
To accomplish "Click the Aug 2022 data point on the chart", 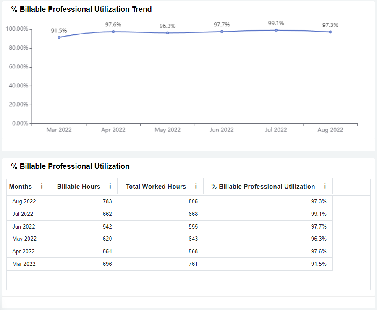I will tap(330, 32).
